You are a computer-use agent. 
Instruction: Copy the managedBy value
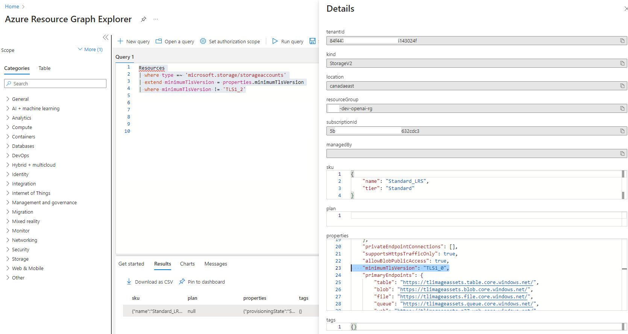(622, 153)
